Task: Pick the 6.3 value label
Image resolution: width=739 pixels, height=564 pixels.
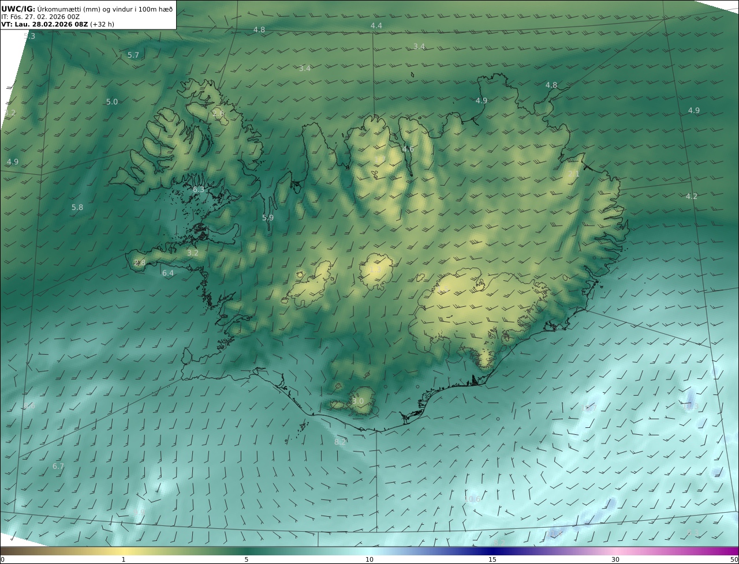Action: coord(199,190)
